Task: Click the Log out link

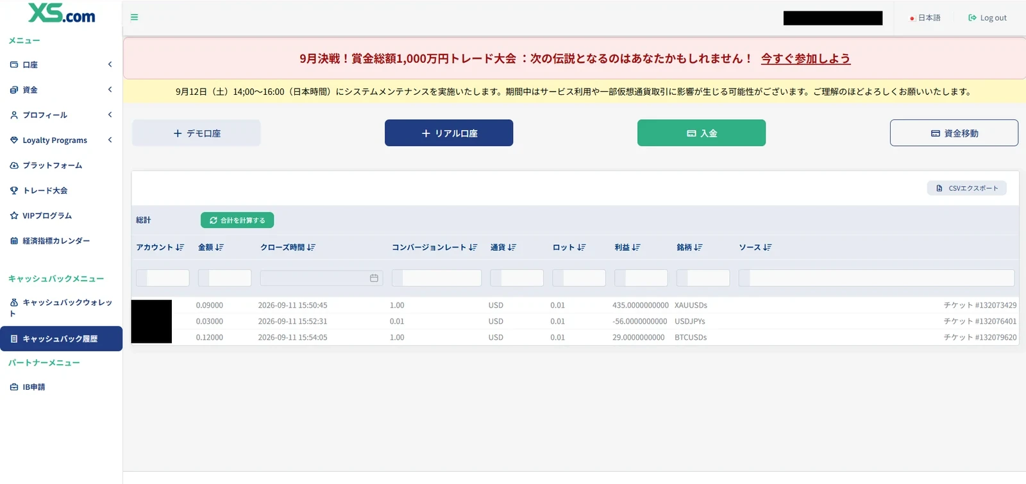Action: 988,18
